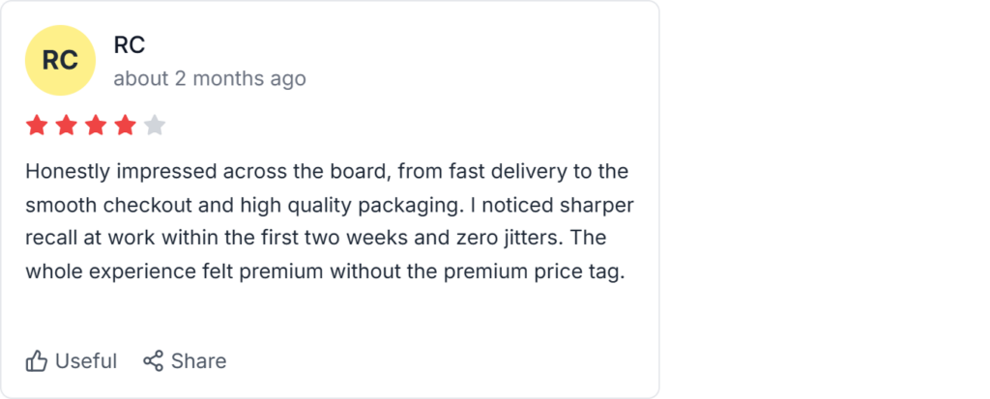Select the fourth red rating star
Viewport: 990px width, 399px height.
coord(126,125)
